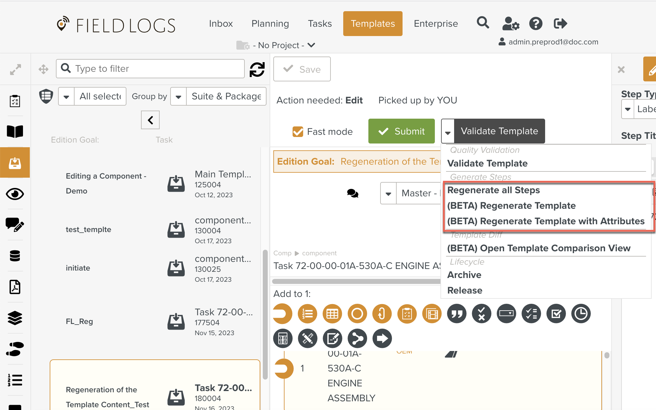Toggle the shield filter icon
The width and height of the screenshot is (656, 410).
[x=46, y=96]
